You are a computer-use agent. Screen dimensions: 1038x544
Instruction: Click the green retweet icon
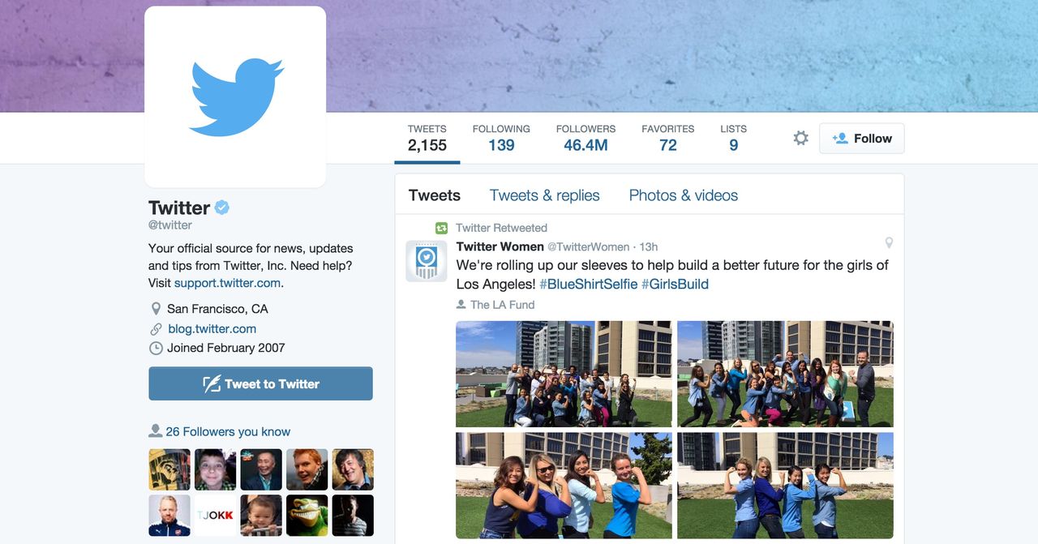[x=441, y=229]
